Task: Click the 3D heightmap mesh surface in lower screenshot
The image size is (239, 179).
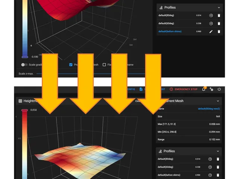Action: tap(80, 160)
